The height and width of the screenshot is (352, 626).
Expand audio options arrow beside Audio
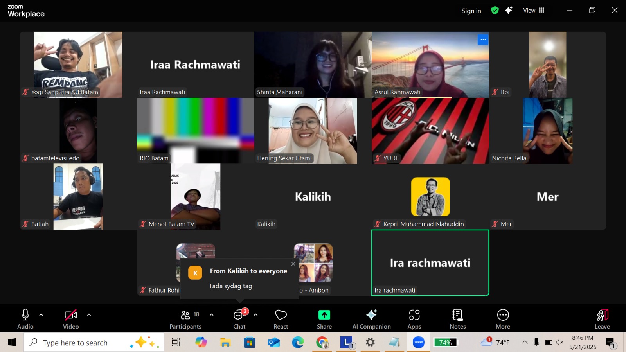pos(41,315)
